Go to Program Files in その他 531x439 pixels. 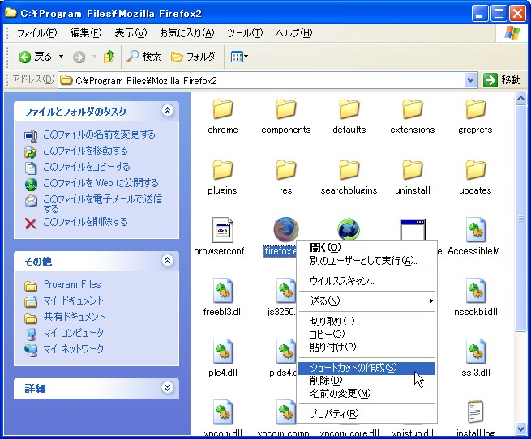pos(72,284)
